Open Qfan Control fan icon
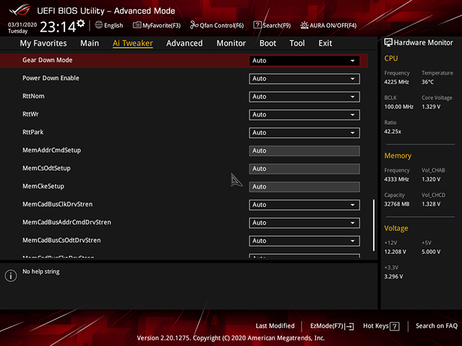 point(194,25)
